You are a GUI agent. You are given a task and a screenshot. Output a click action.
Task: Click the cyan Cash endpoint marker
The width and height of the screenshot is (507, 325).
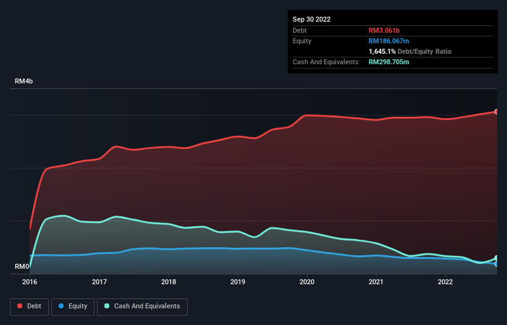497,258
